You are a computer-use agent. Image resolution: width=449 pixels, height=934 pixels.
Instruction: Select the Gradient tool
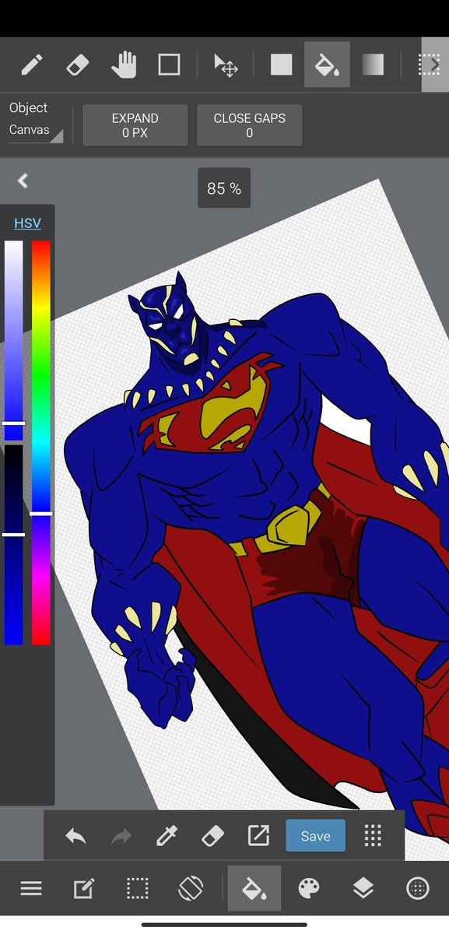coord(373,65)
